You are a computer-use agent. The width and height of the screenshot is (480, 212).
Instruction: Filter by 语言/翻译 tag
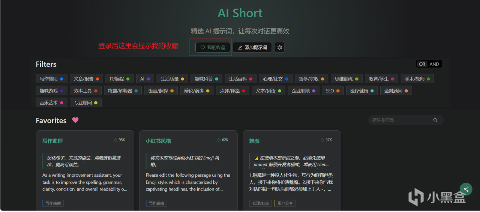click(160, 91)
